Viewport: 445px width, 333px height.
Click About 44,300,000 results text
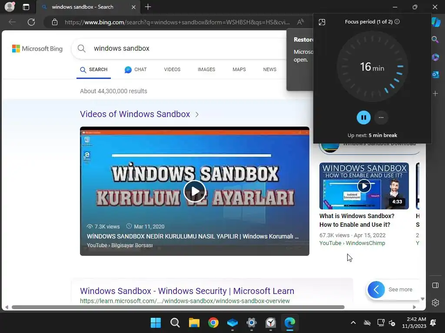click(x=113, y=91)
